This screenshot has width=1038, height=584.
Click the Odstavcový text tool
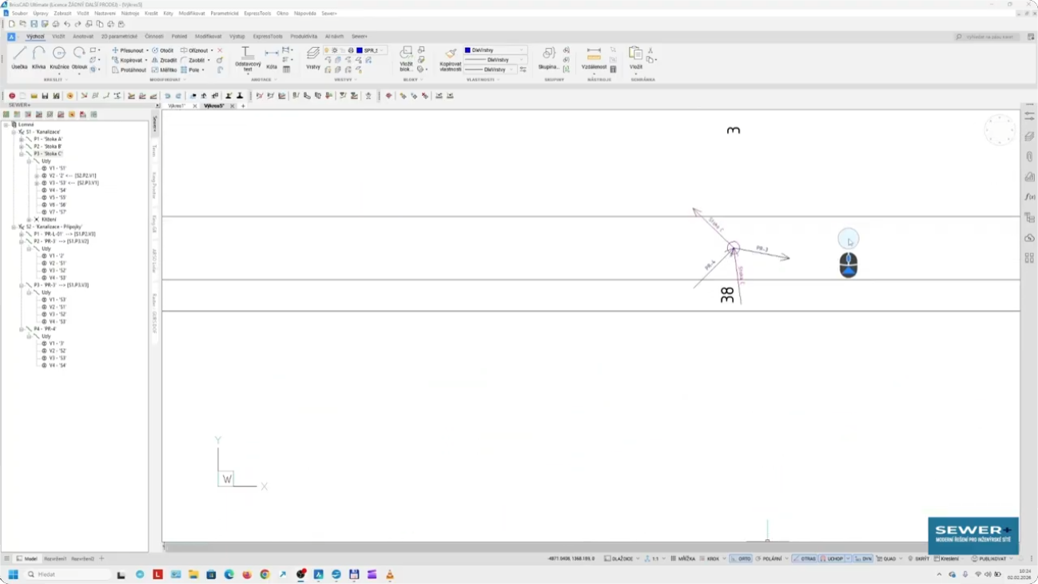247,57
